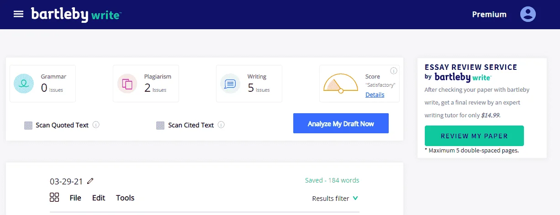Open the File menu
560x215 pixels.
click(75, 198)
